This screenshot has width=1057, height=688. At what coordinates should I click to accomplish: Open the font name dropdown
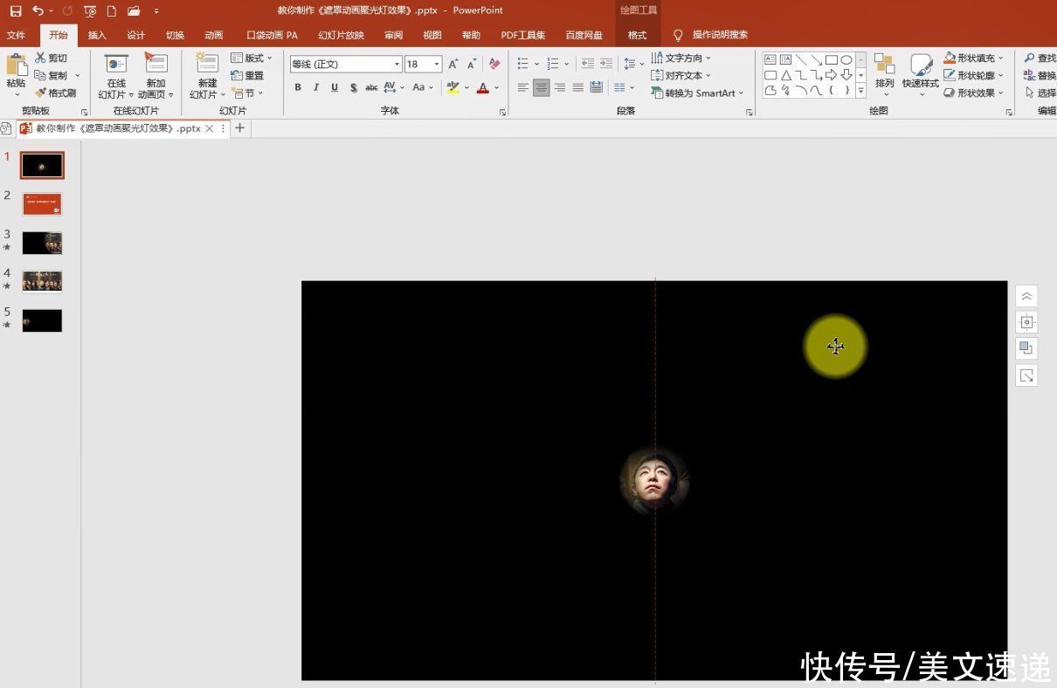click(396, 64)
